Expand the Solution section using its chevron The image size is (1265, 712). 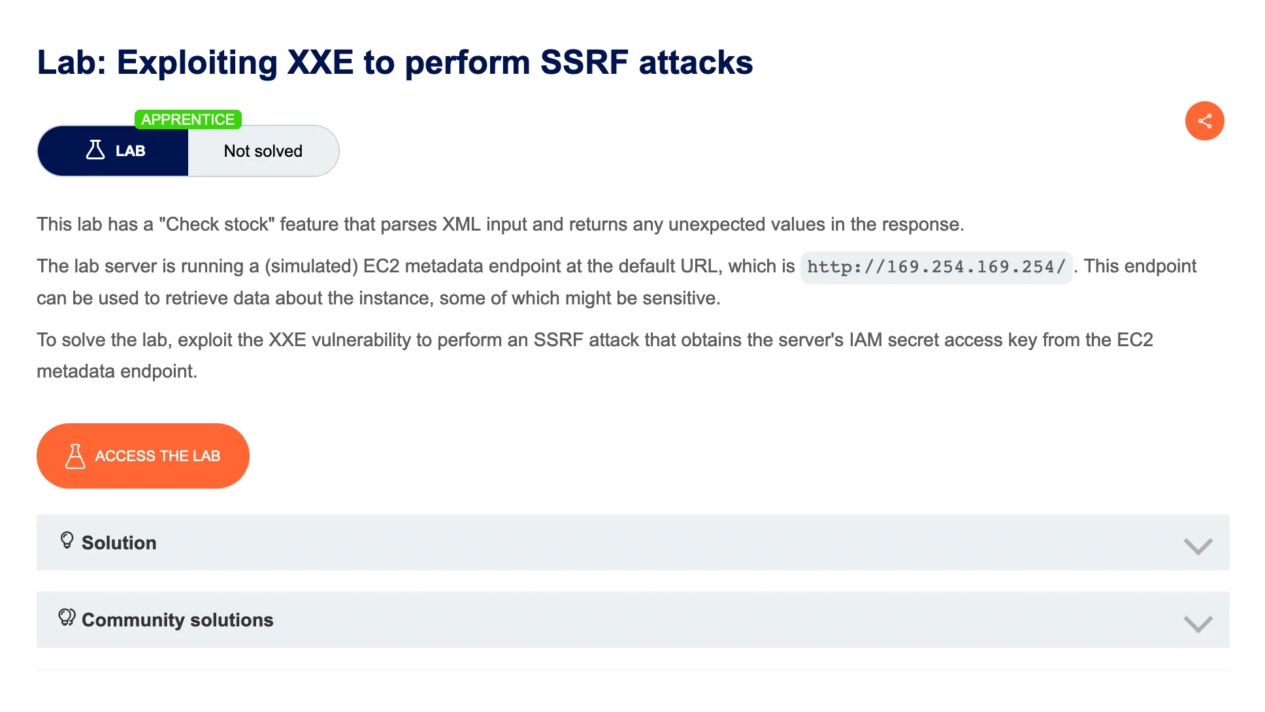pyautogui.click(x=1198, y=545)
